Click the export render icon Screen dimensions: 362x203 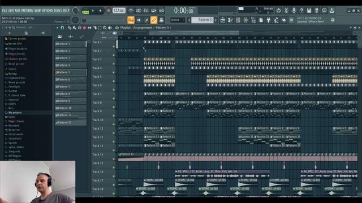point(317,10)
